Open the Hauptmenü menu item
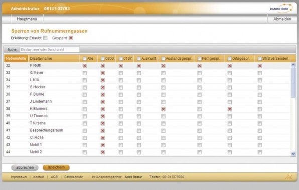Screen dimensions: 299x190 pos(27,19)
